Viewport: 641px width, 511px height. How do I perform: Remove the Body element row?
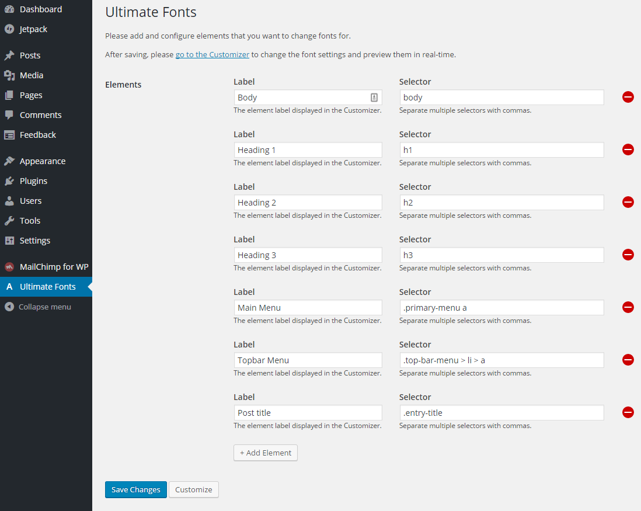(628, 97)
